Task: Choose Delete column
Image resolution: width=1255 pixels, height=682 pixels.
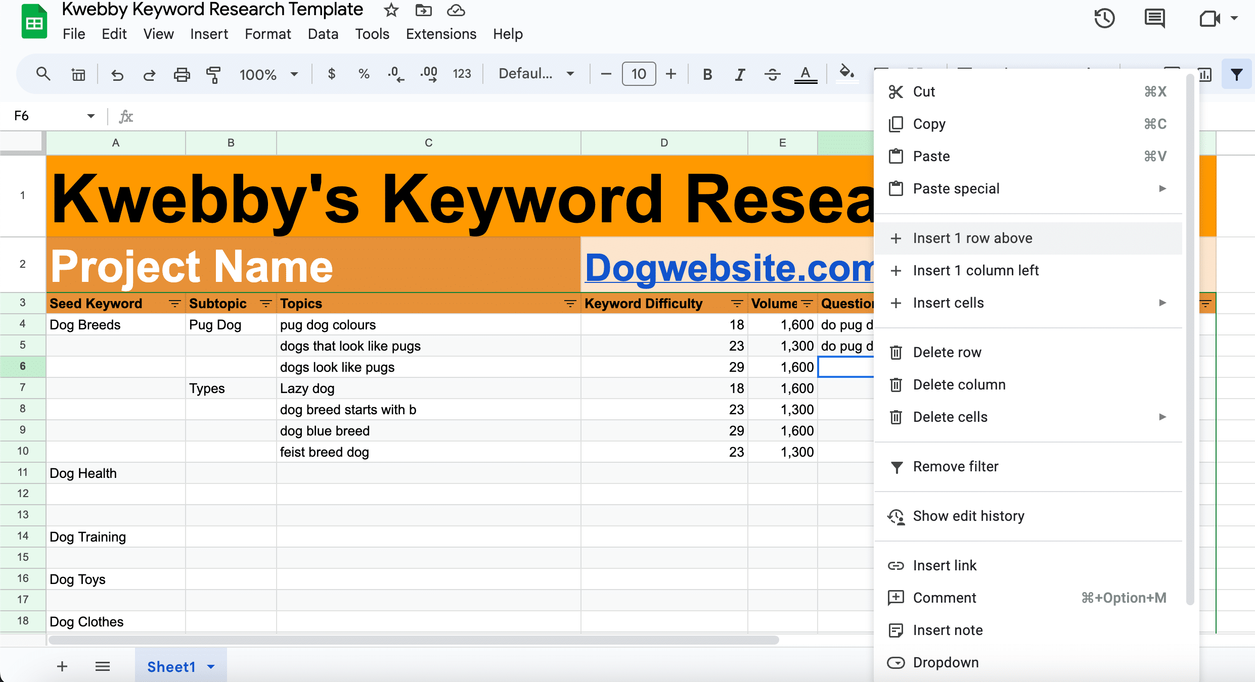Action: click(x=1028, y=384)
